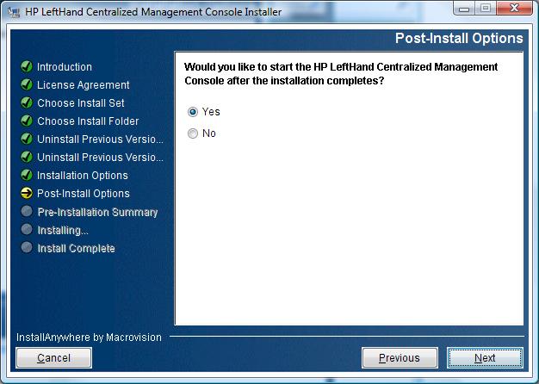Go back with the Previous button
This screenshot has width=539, height=384.
click(400, 358)
